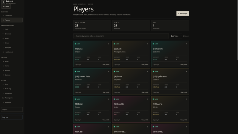The height and width of the screenshot is (134, 238).
Task: Click the Game Operations / Roster breadcrumb
Action: click(83, 4)
